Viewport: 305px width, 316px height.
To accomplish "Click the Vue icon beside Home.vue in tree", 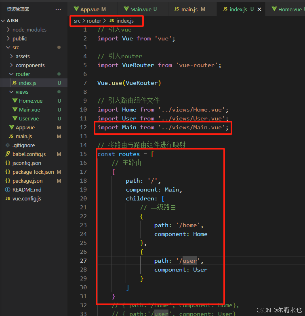I will coord(15,100).
